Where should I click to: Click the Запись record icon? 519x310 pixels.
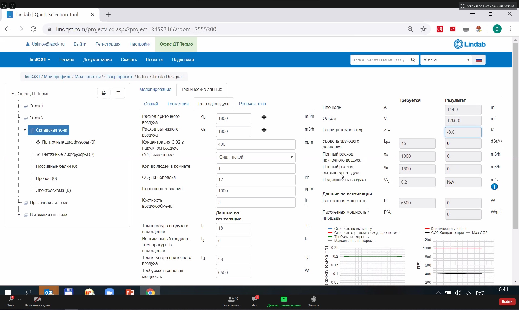[314, 299]
